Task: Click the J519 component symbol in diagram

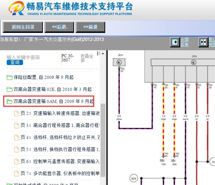Action: click(119, 62)
